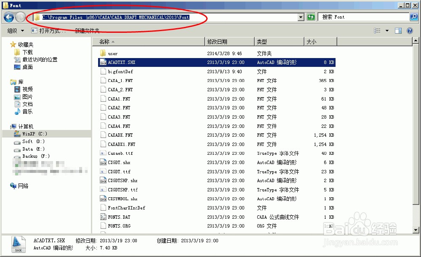Open the 组织 organize dropdown menu
This screenshot has width=421, height=257.
point(16,31)
